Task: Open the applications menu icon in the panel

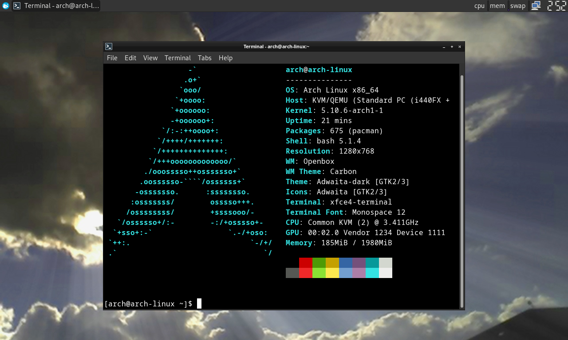Action: click(x=6, y=6)
